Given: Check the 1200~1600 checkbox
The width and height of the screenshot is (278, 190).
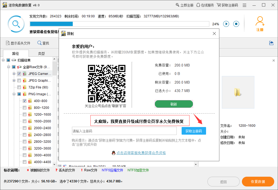Looking at the screenshot, I should coord(25,114).
